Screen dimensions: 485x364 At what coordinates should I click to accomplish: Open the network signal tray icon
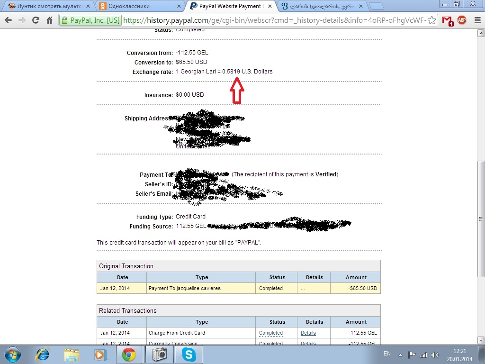(423, 355)
